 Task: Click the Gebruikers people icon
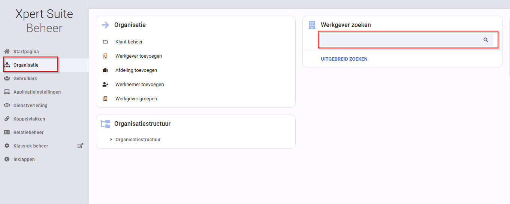pyautogui.click(x=7, y=79)
